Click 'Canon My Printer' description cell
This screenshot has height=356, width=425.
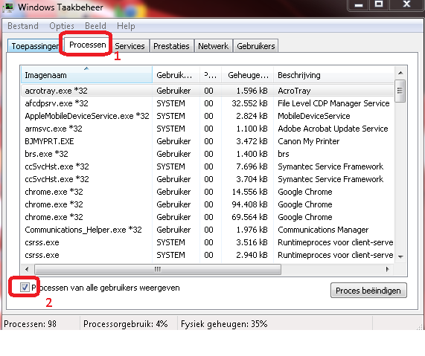click(308, 141)
